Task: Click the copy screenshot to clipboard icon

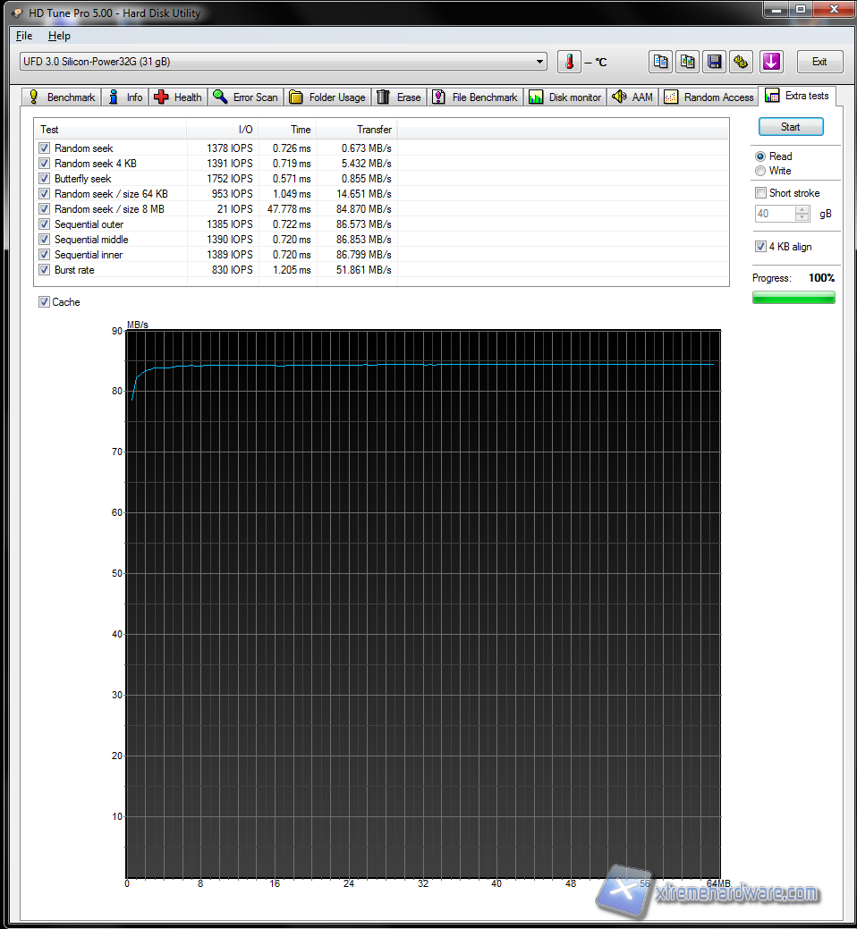Action: pos(687,62)
